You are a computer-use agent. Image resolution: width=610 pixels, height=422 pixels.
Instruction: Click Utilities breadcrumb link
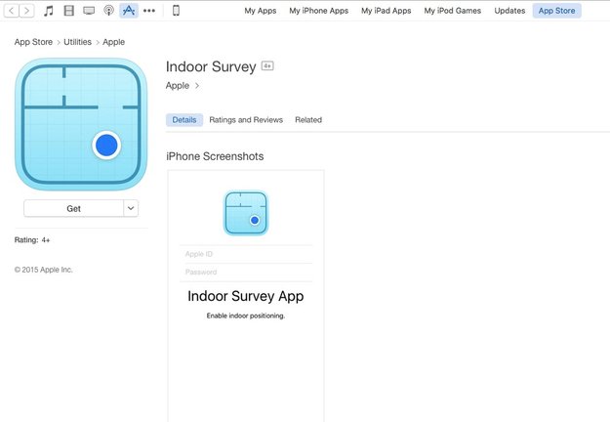point(77,42)
